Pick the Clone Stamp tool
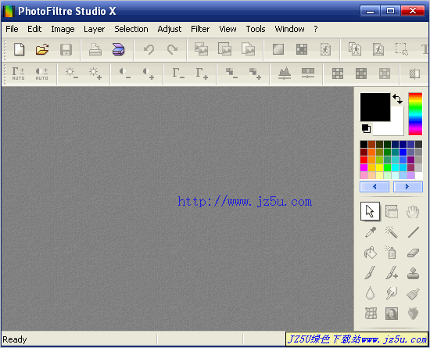 pyautogui.click(x=413, y=273)
